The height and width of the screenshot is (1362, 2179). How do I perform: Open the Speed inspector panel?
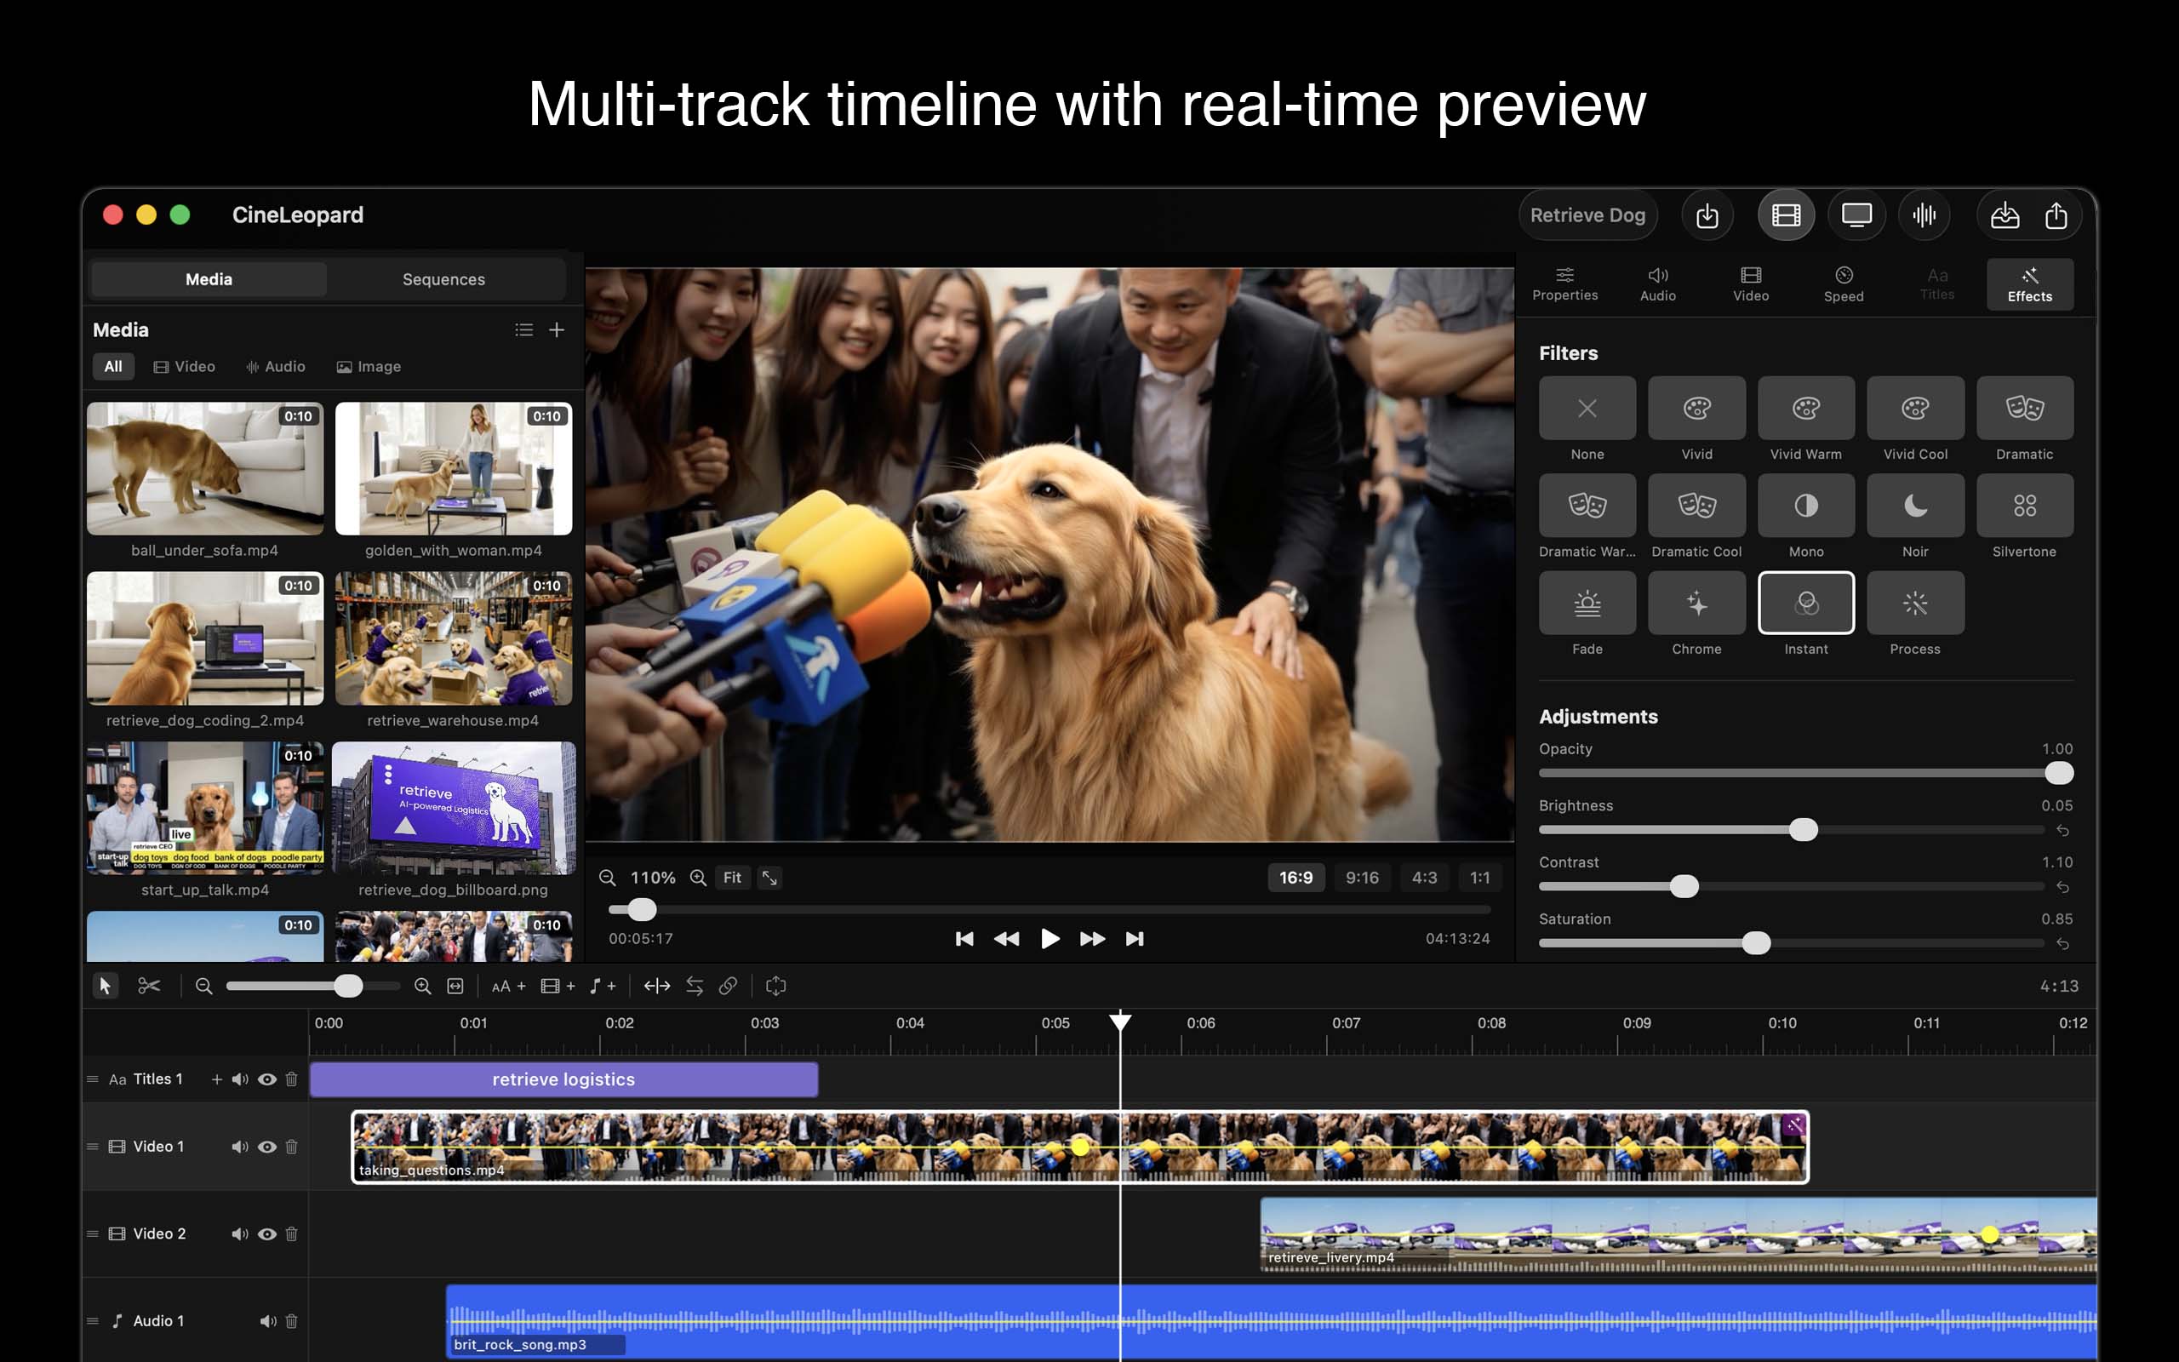(x=1843, y=283)
